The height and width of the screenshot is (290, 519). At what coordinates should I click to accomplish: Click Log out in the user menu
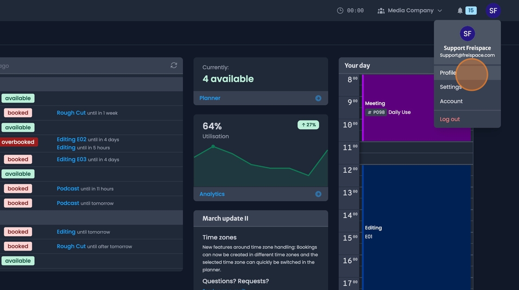click(x=449, y=119)
